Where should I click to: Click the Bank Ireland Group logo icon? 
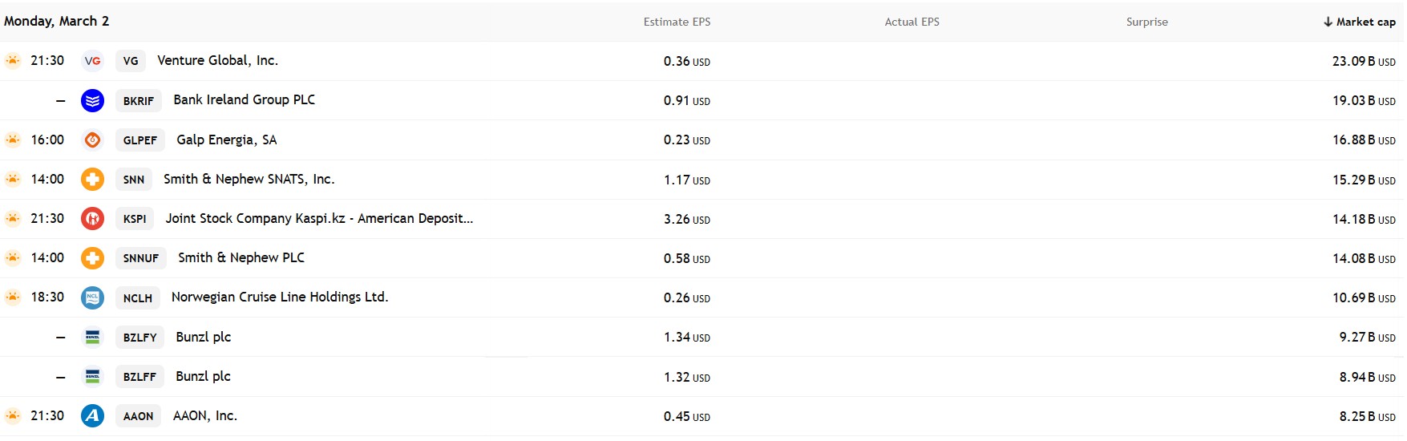pyautogui.click(x=92, y=100)
